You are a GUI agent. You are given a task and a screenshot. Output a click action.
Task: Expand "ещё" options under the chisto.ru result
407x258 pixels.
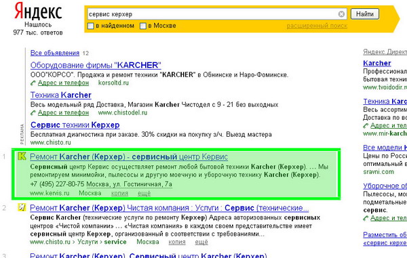201,242
